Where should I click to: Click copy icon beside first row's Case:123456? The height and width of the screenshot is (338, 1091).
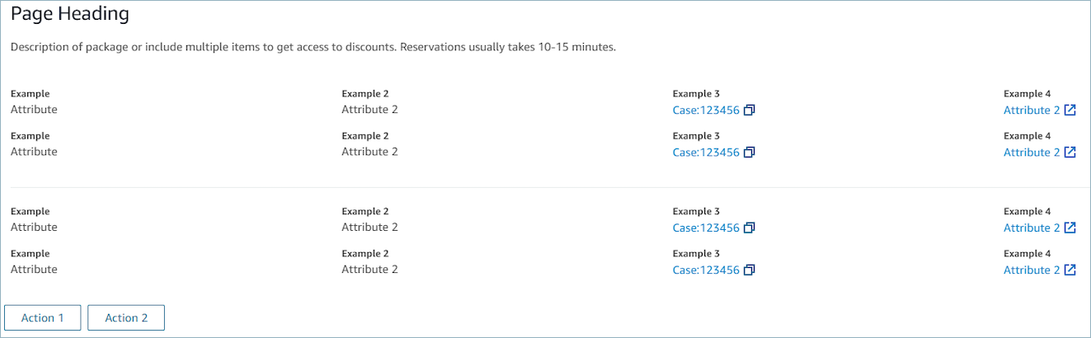749,110
